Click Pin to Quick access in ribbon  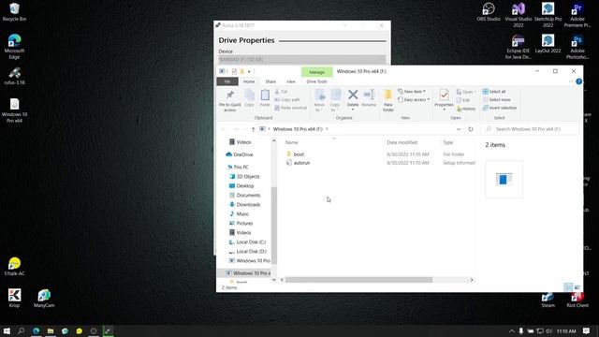click(x=230, y=101)
